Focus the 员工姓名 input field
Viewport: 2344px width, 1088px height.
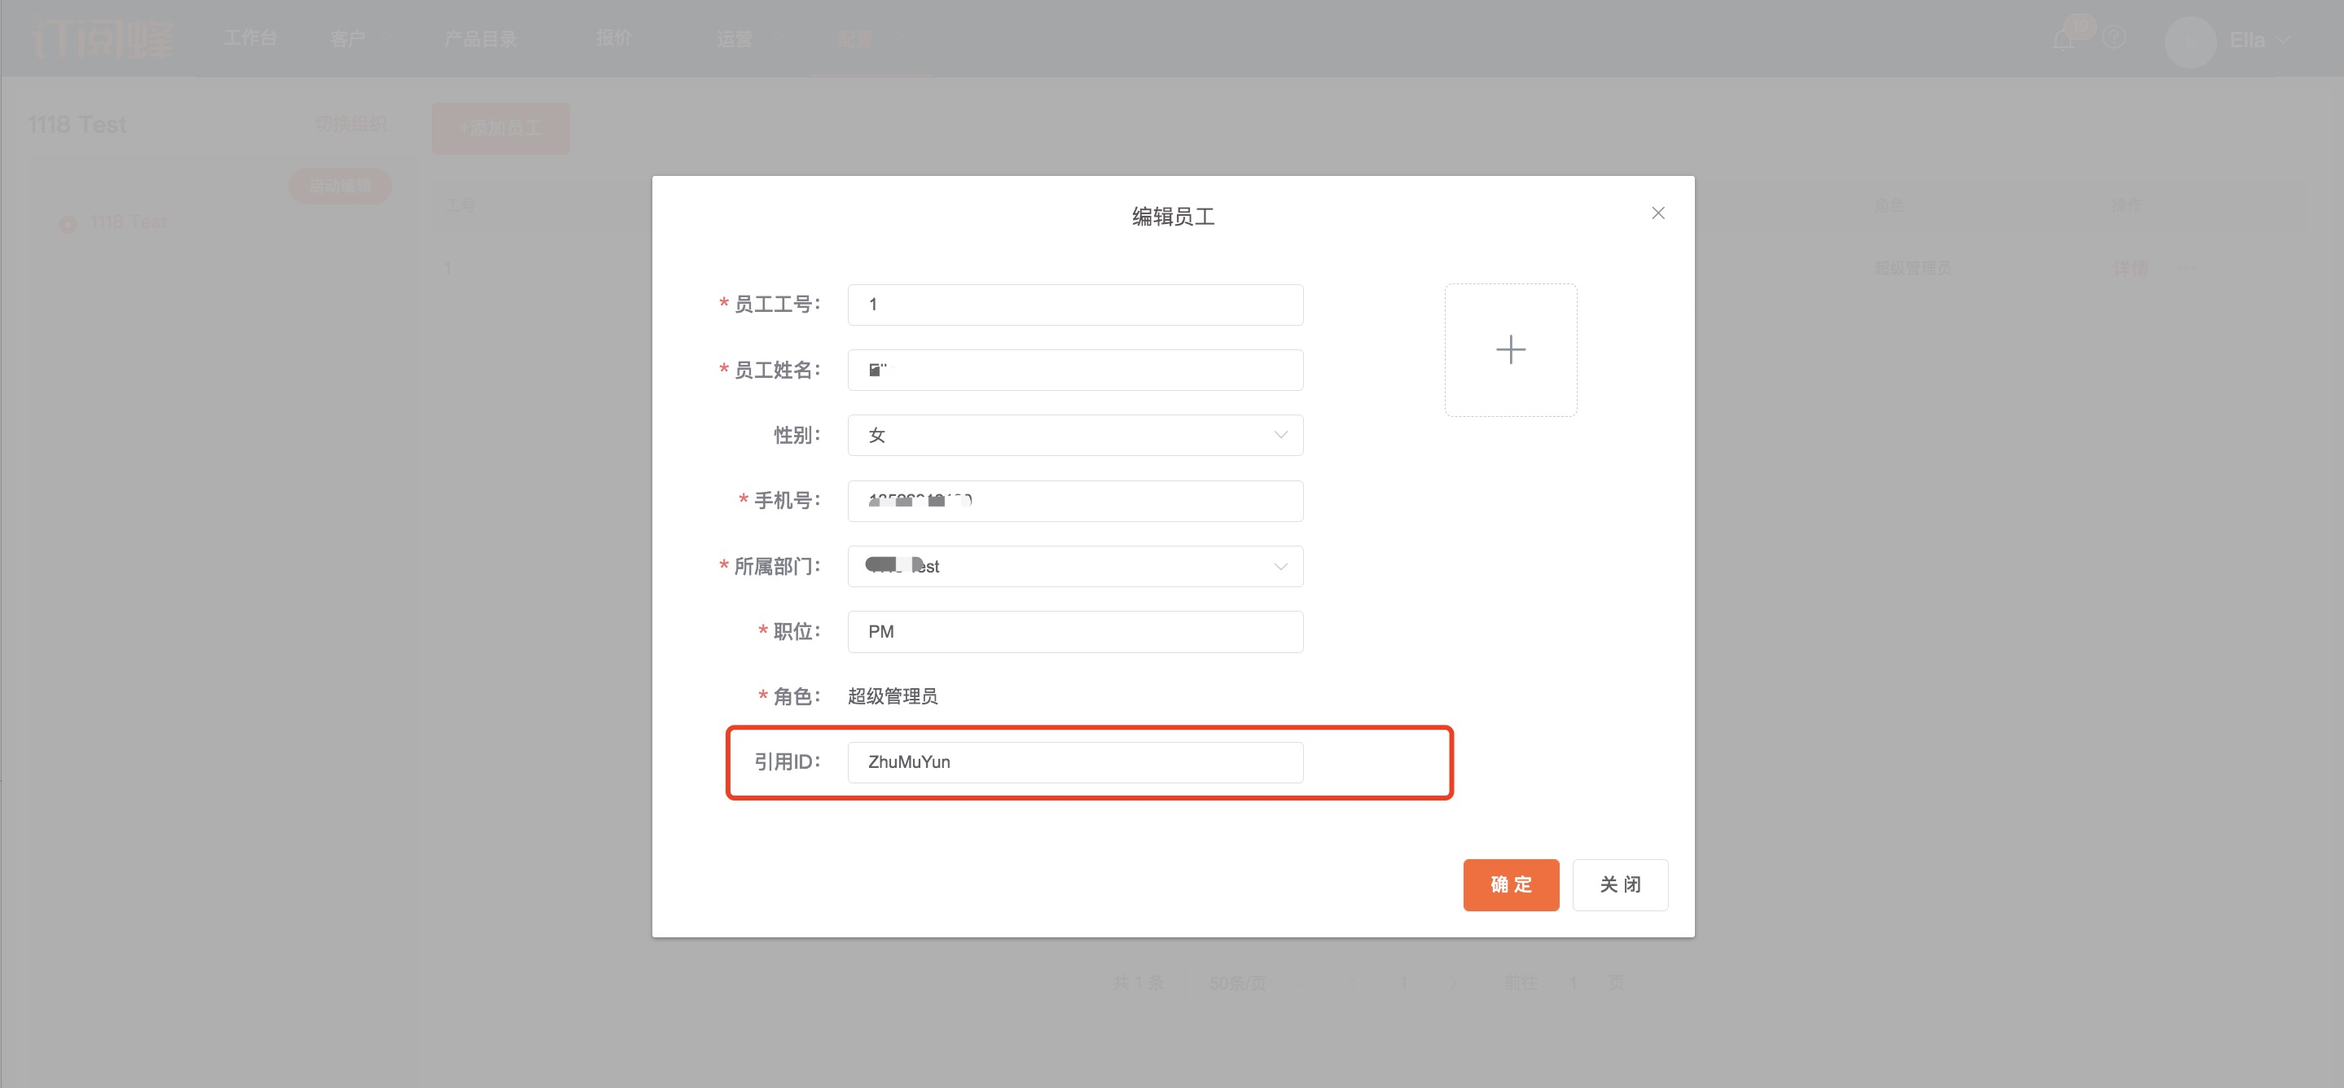[1074, 371]
